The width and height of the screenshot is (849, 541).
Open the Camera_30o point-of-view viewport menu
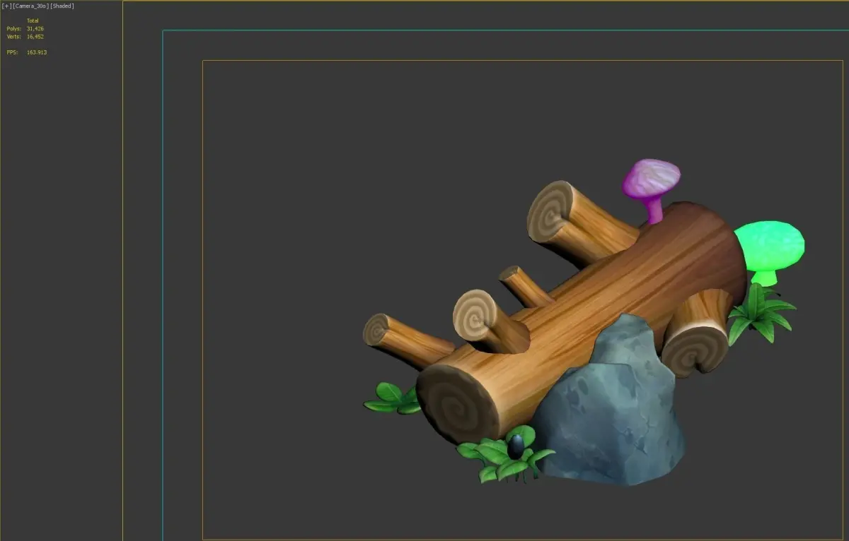point(30,6)
